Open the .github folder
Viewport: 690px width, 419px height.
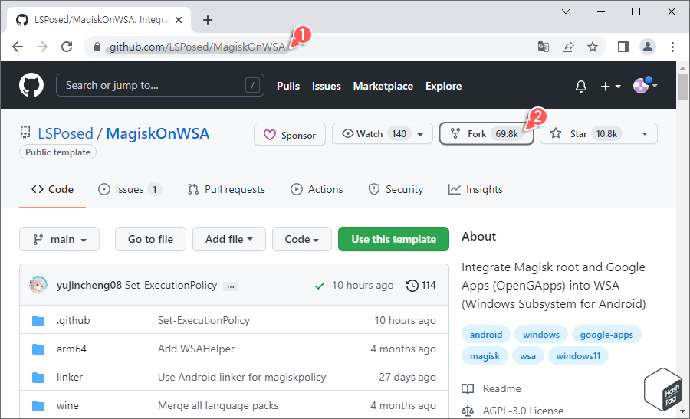pos(73,320)
